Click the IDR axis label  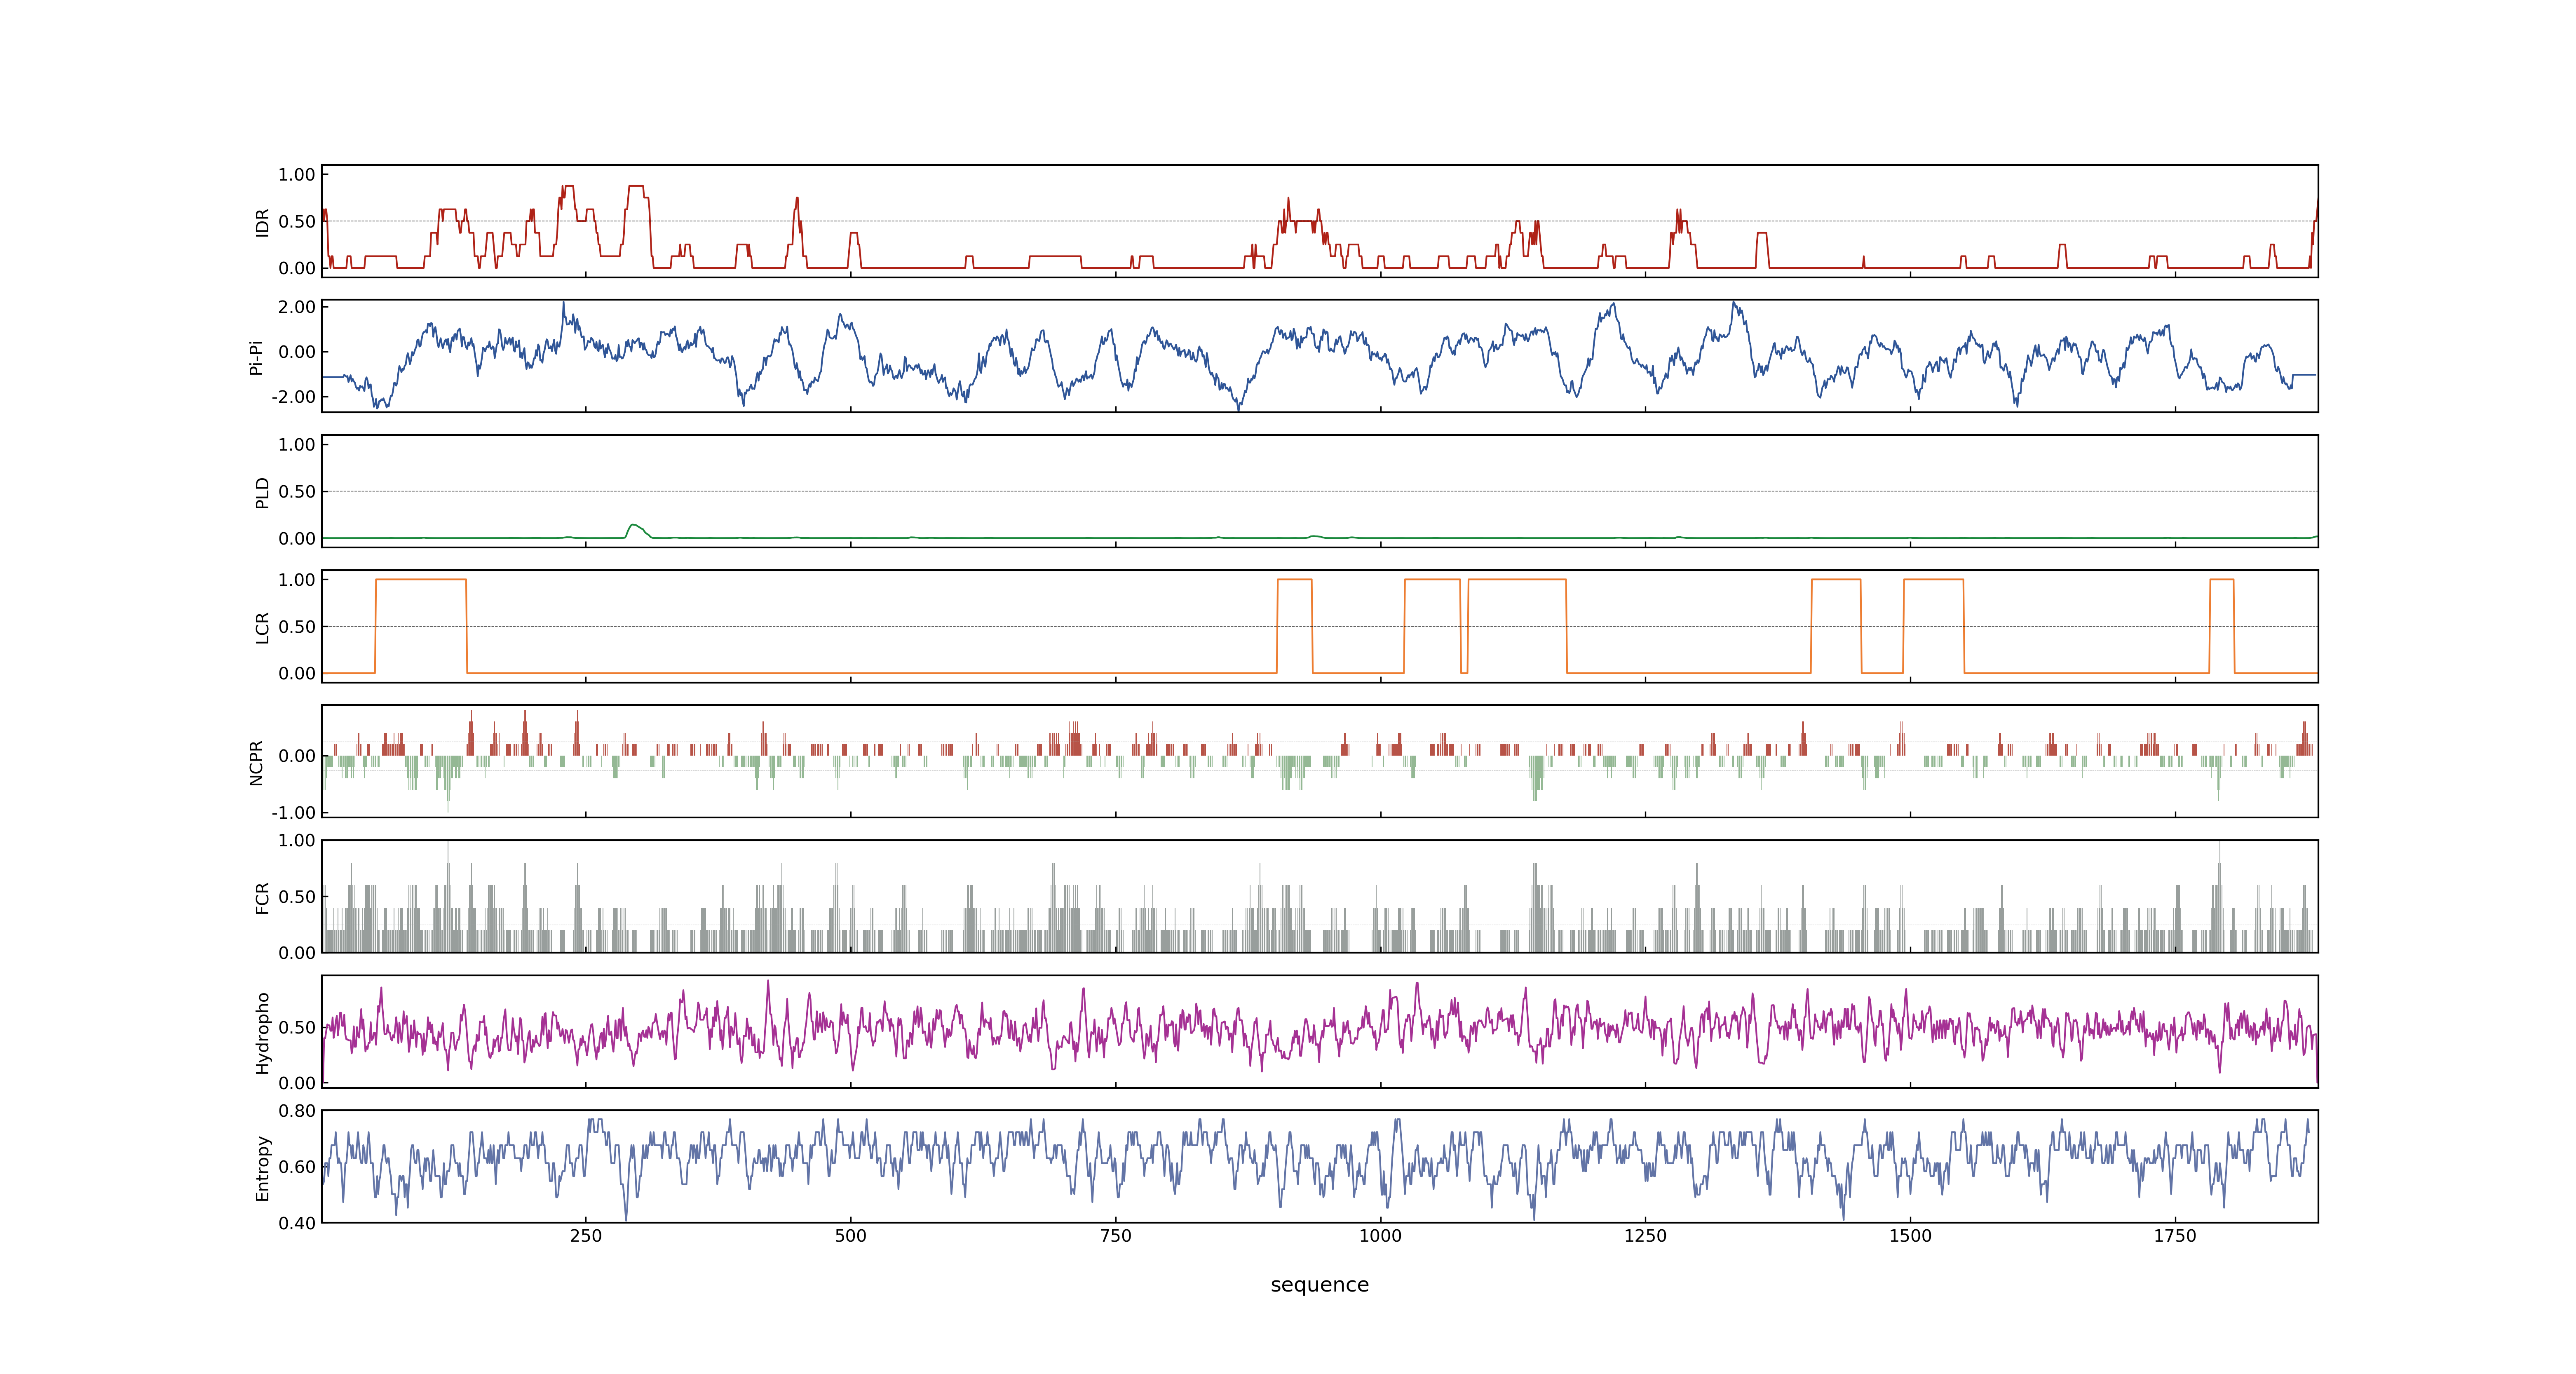tap(262, 222)
